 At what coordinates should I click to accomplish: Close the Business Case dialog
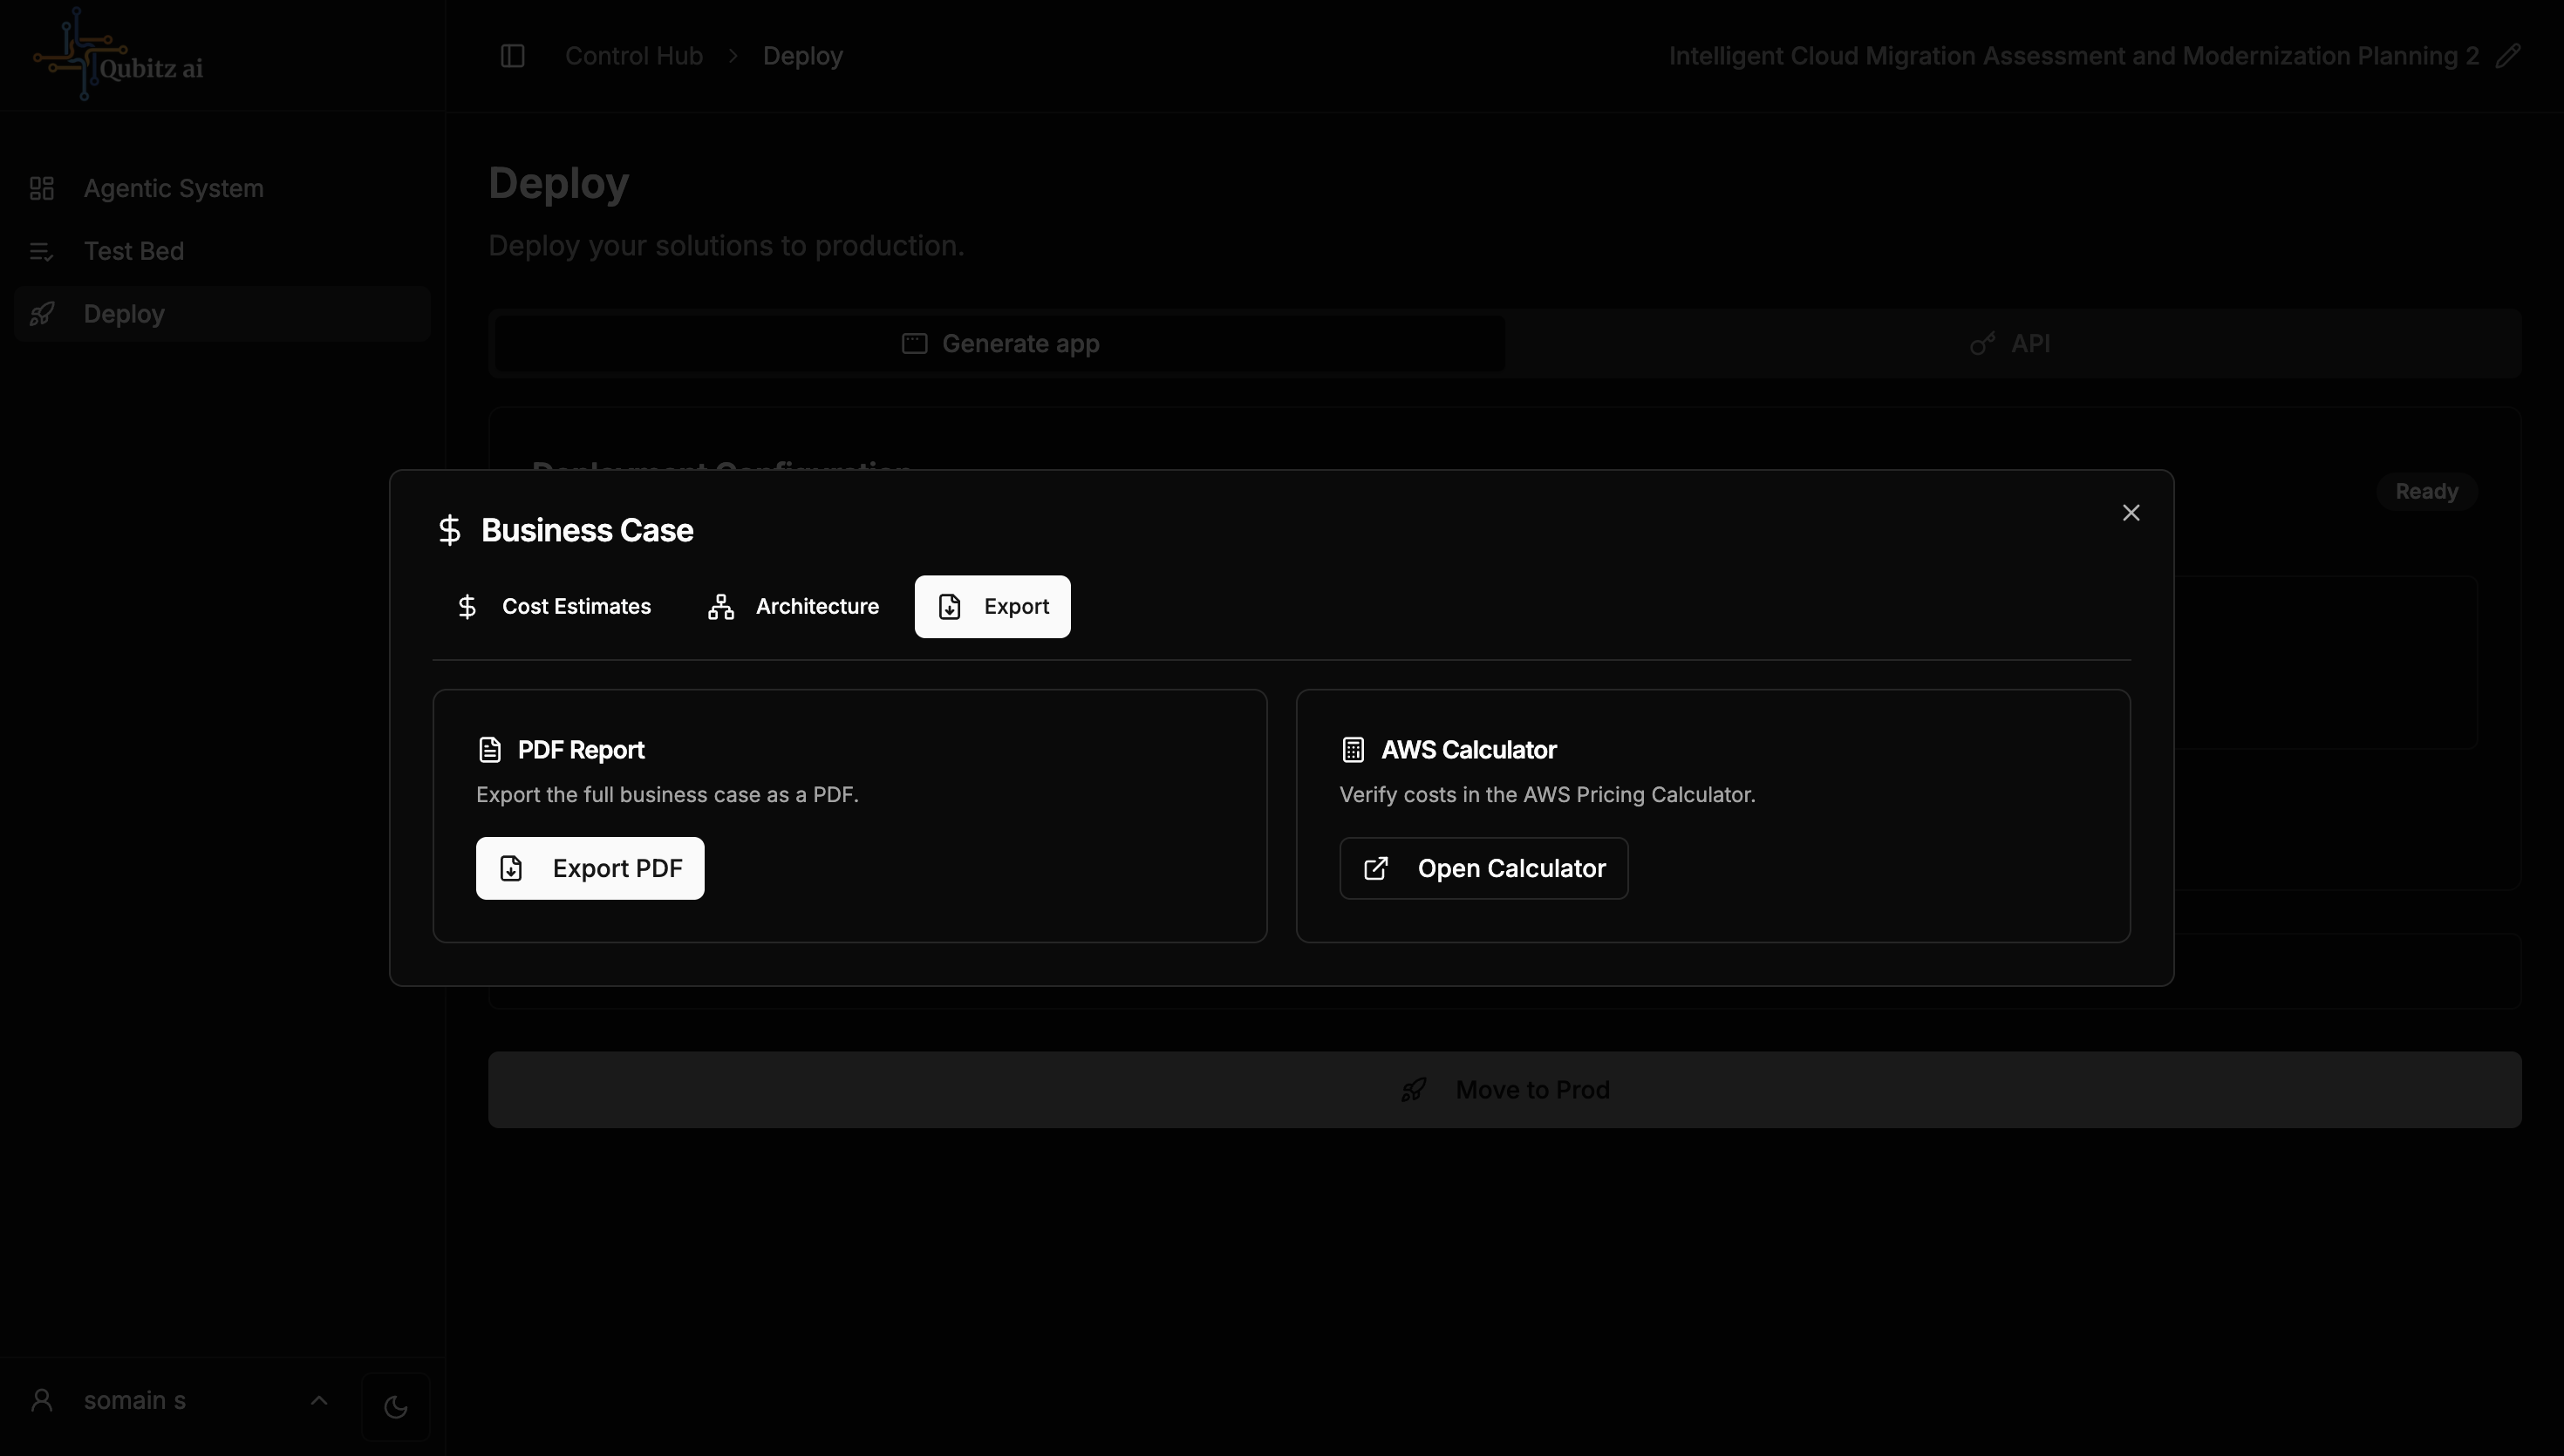pos(2131,513)
